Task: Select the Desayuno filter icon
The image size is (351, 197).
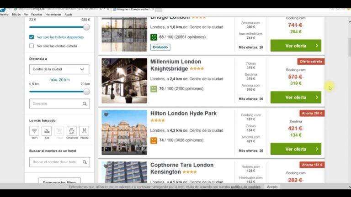Action: coord(72,131)
